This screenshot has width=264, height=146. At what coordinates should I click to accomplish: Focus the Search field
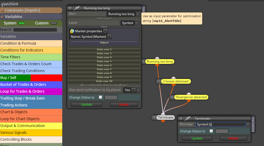tap(35, 30)
